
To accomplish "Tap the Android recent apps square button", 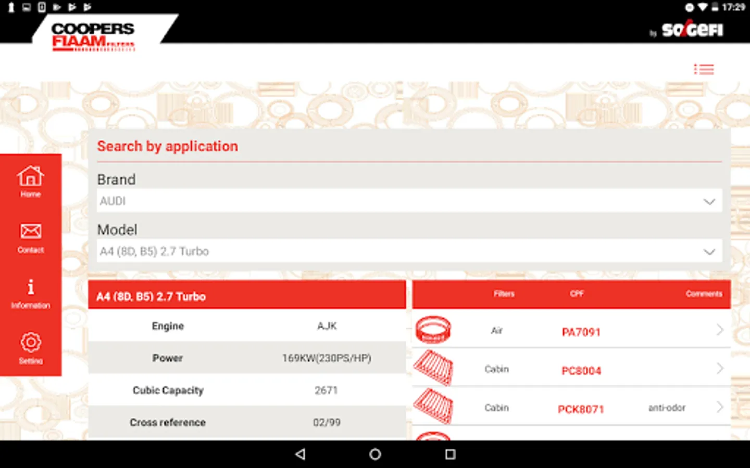I will [451, 454].
